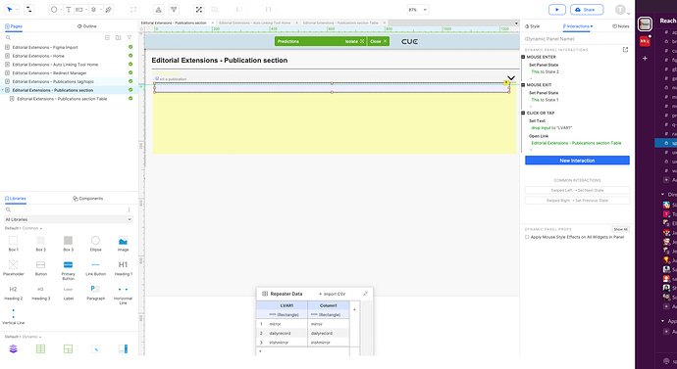This screenshot has width=677, height=369.
Task: Select the Ellipse widget in library
Action: pos(95,244)
